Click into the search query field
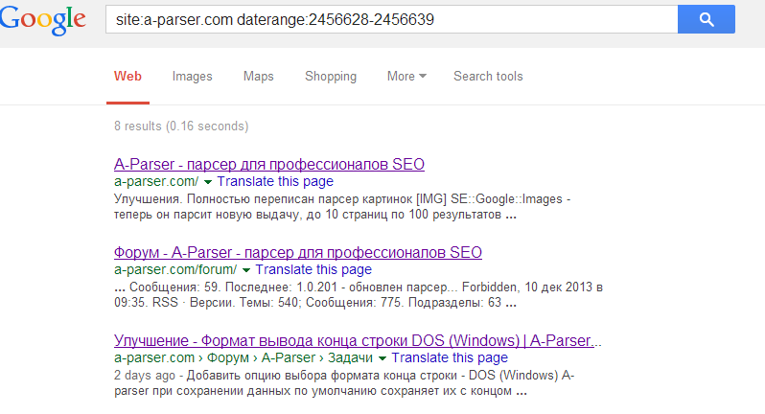Viewport: 765px width, 414px height. coord(391,19)
